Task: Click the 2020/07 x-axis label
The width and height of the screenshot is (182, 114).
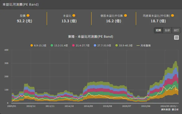Action: (x=127, y=106)
